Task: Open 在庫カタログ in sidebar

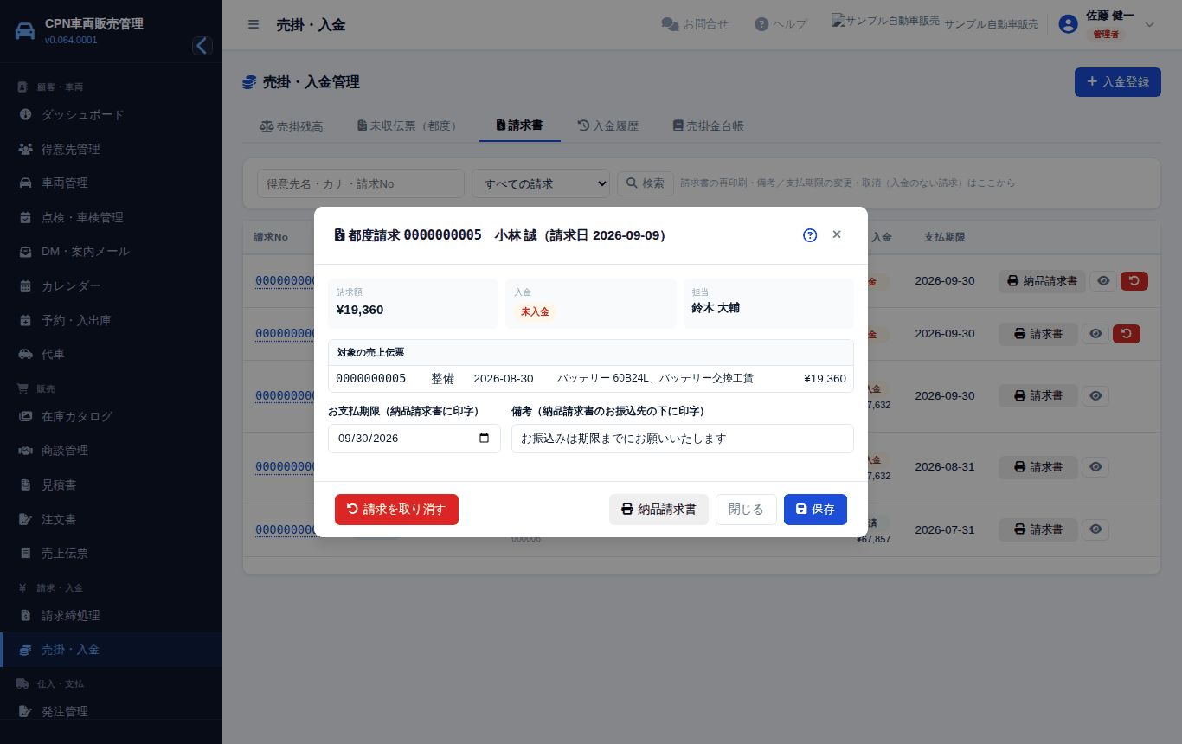Action: click(111, 416)
